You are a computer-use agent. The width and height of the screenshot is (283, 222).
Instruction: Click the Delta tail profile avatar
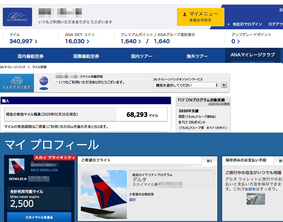(17, 166)
